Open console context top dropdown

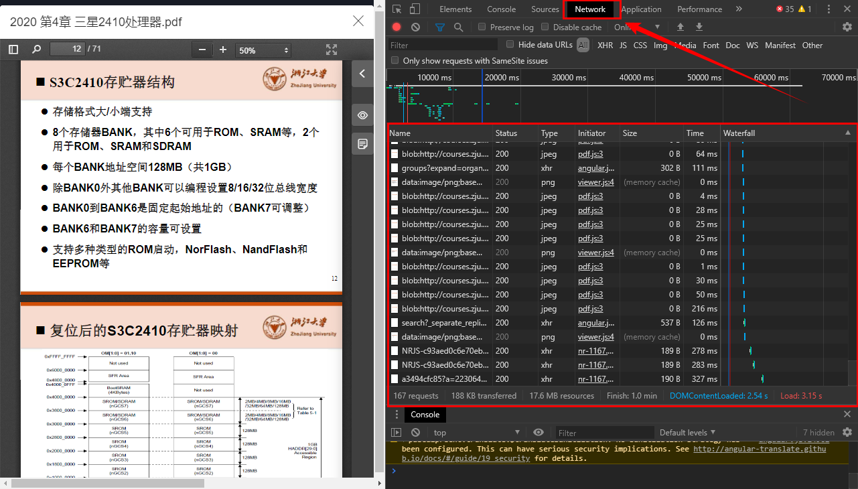tap(476, 432)
